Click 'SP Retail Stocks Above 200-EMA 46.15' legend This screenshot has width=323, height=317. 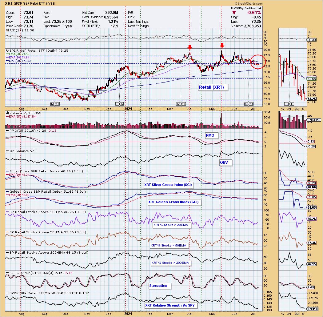tap(47, 252)
